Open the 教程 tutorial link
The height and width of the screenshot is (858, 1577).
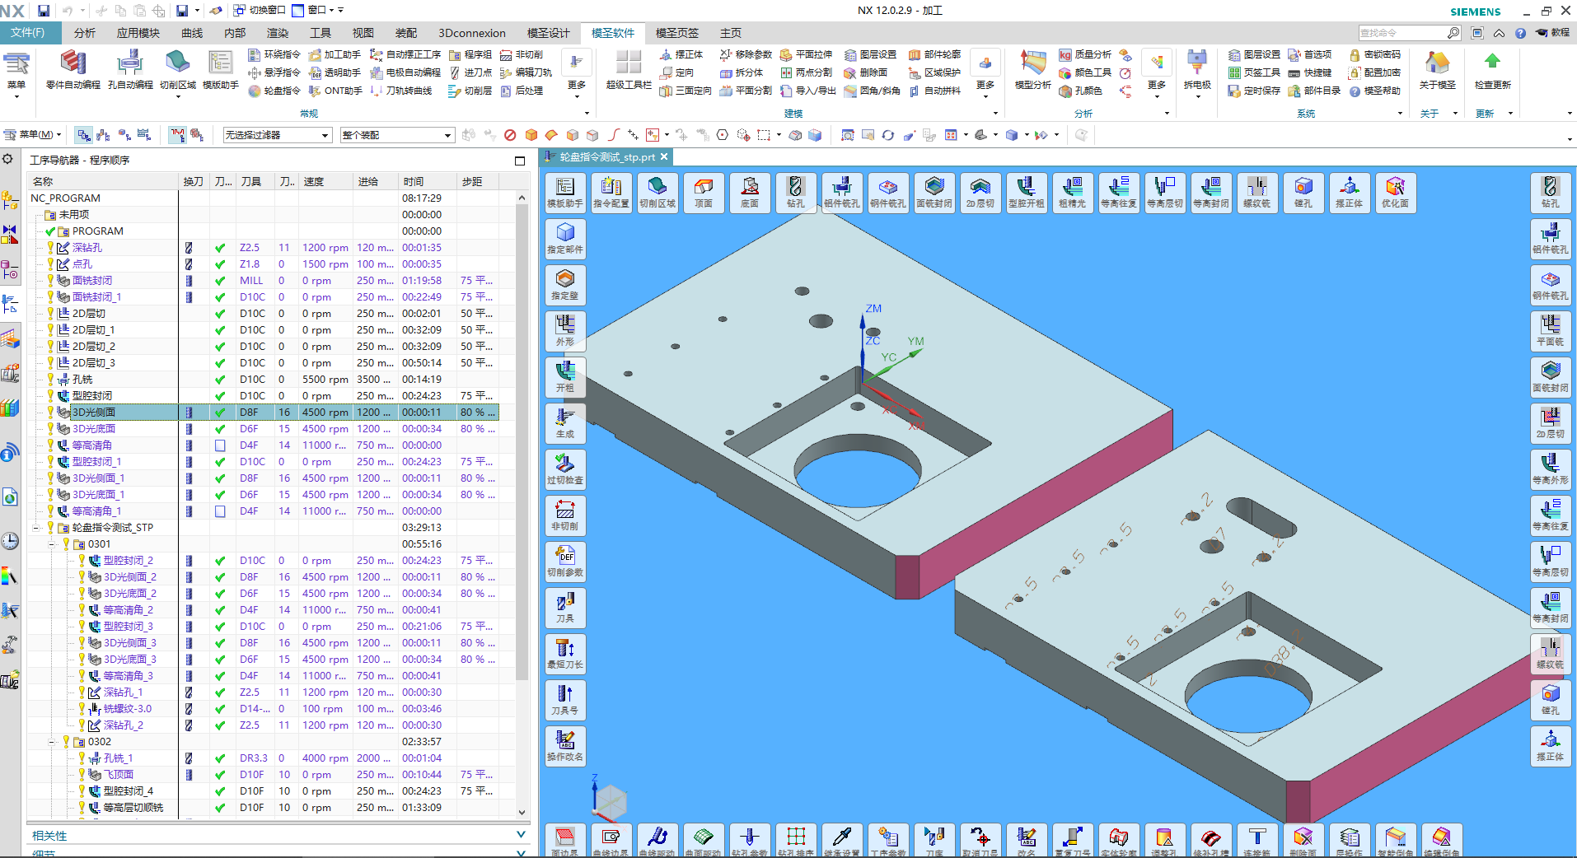point(1552,33)
